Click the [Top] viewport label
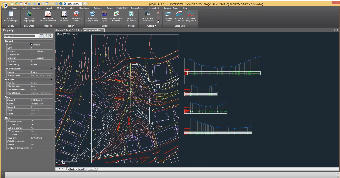Image resolution: width=340 pixels, height=178 pixels. 60,34
